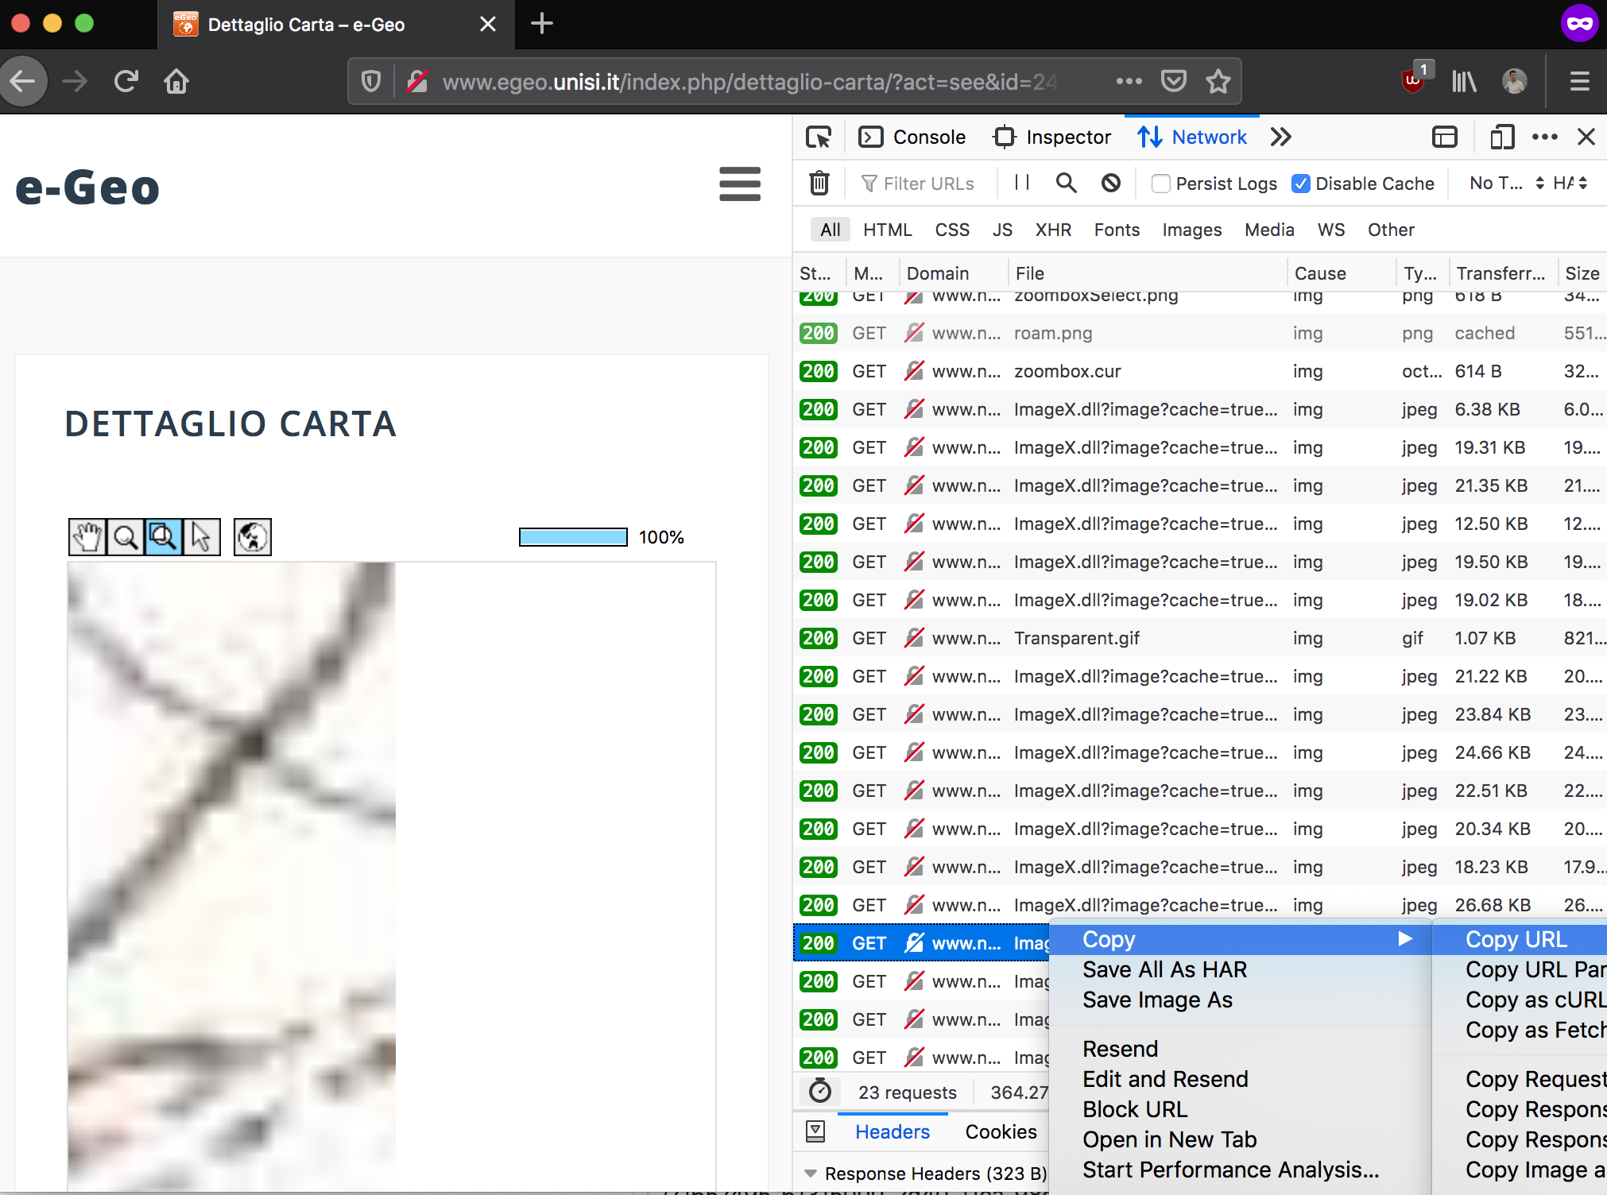Click the browser back button
Image resolution: width=1607 pixels, height=1195 pixels.
tap(22, 81)
